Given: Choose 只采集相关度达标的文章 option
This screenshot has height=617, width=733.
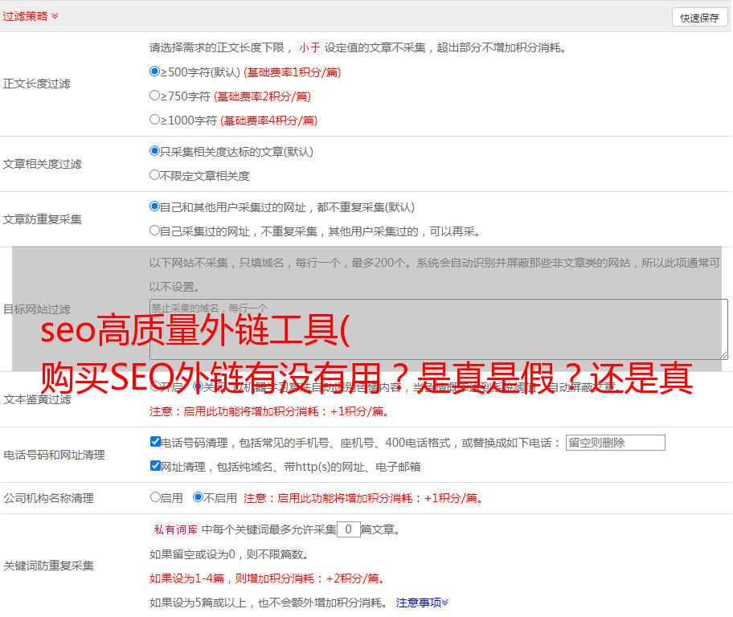Looking at the screenshot, I should pyautogui.click(x=155, y=151).
